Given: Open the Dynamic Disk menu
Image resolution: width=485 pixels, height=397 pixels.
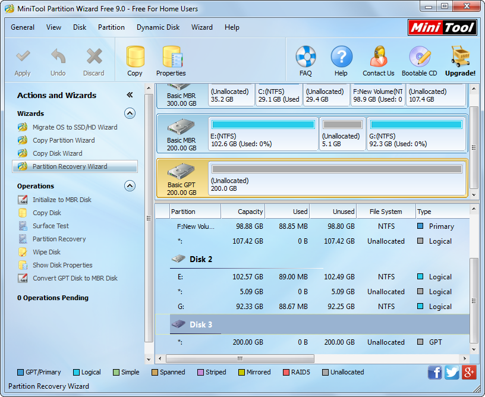Looking at the screenshot, I should [158, 27].
